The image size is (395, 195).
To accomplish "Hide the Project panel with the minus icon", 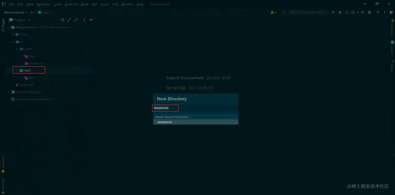I will (91, 20).
